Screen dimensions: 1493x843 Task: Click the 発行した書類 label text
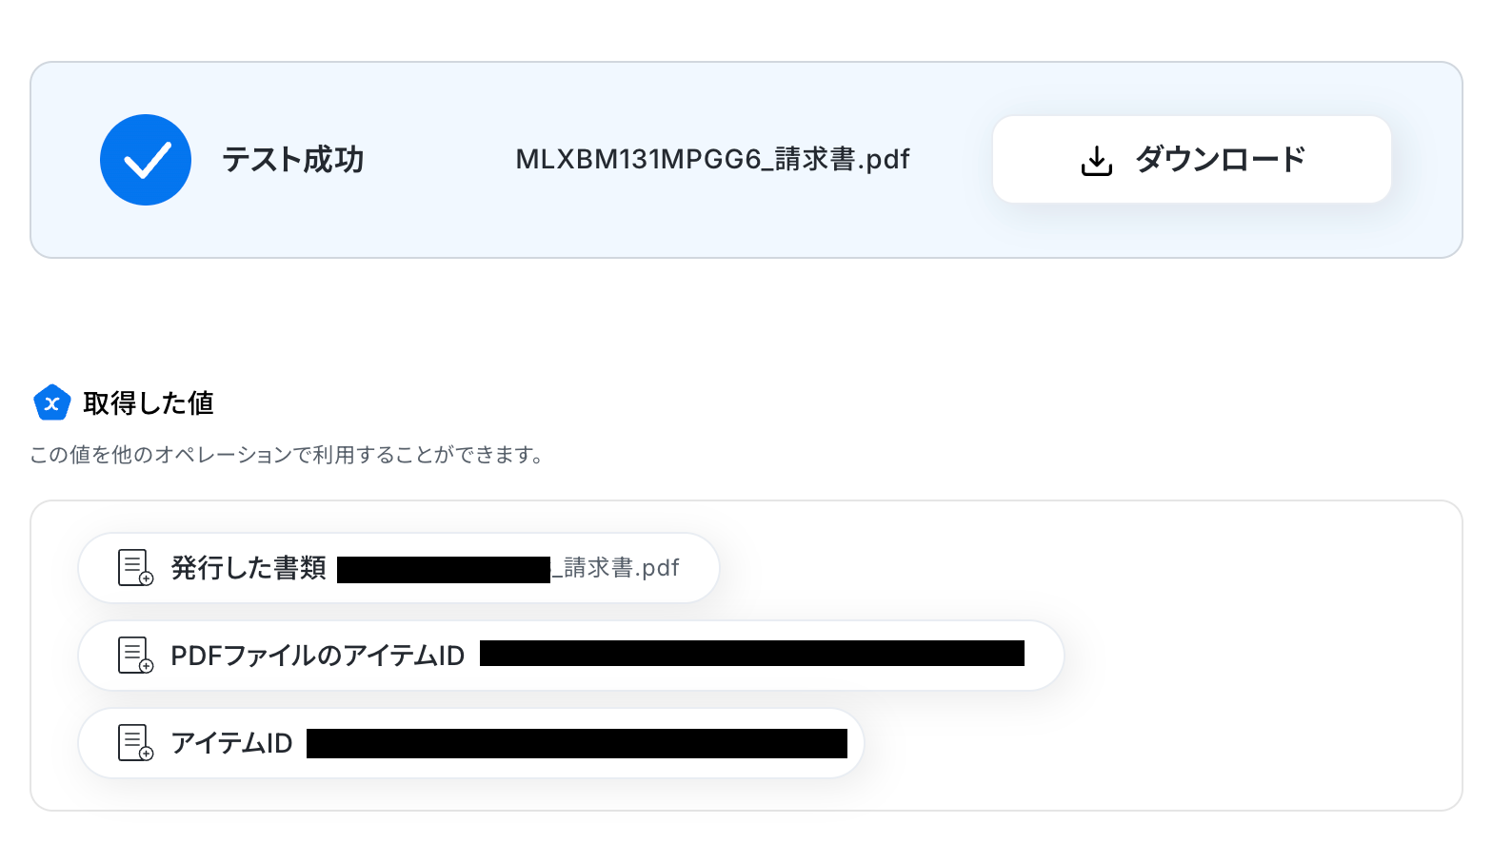click(249, 568)
